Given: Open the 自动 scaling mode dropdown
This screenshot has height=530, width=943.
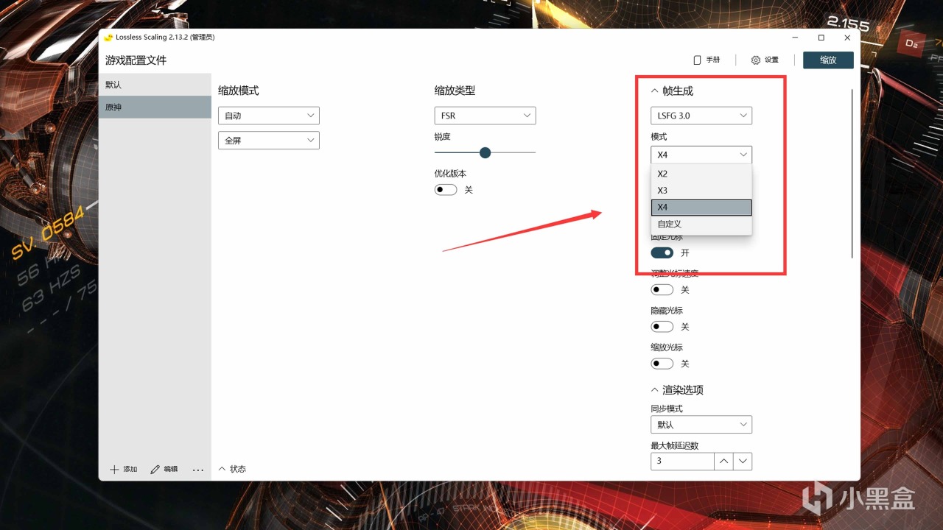Looking at the screenshot, I should tap(269, 116).
